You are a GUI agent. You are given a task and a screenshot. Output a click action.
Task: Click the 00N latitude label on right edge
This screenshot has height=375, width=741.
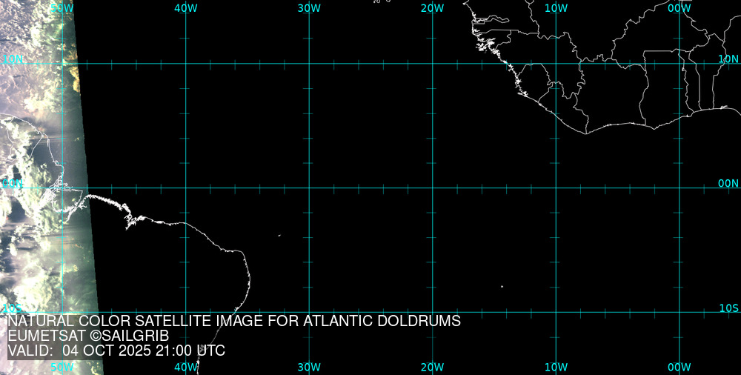728,183
